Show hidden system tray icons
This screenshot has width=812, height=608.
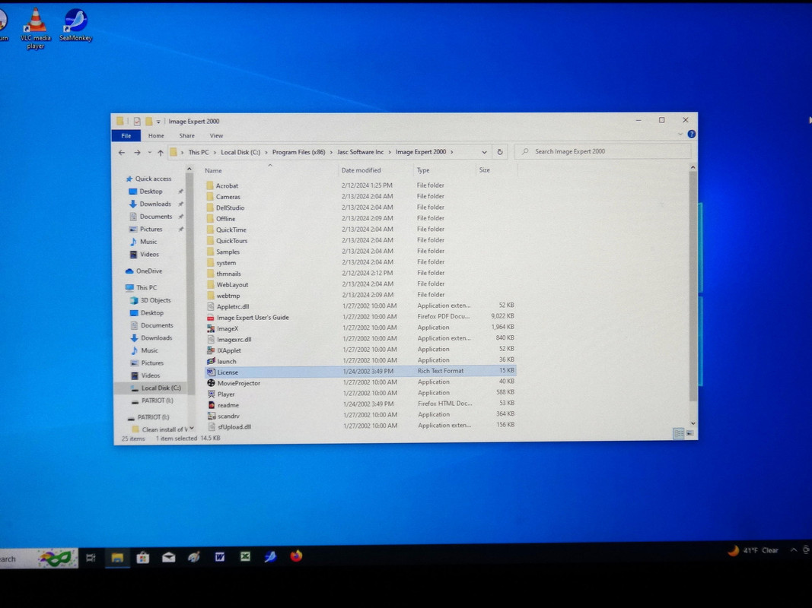pos(794,550)
